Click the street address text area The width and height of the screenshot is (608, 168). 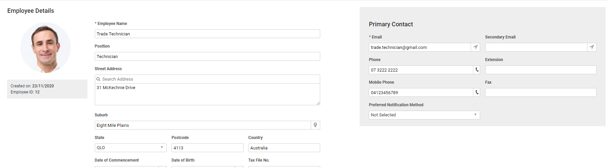point(207,94)
